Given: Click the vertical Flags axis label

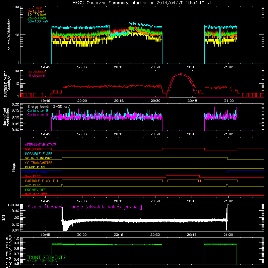Looking at the screenshot, I should tap(14, 167).
